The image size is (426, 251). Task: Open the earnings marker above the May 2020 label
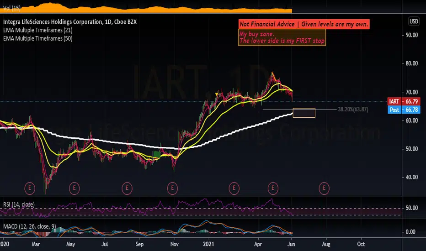click(74, 188)
